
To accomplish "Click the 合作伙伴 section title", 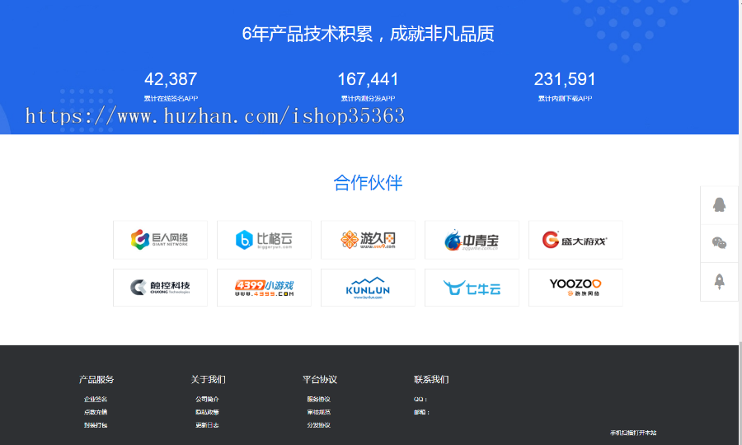I will 368,183.
